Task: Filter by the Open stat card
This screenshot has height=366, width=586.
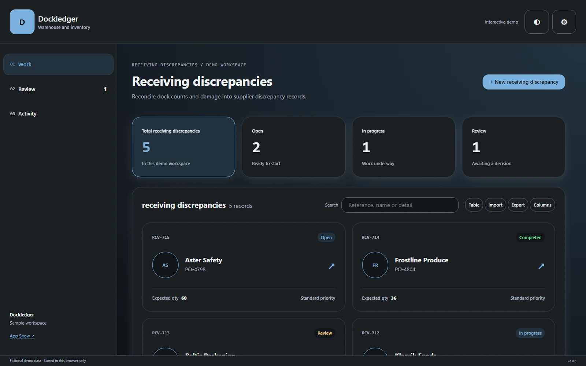Action: 293,147
